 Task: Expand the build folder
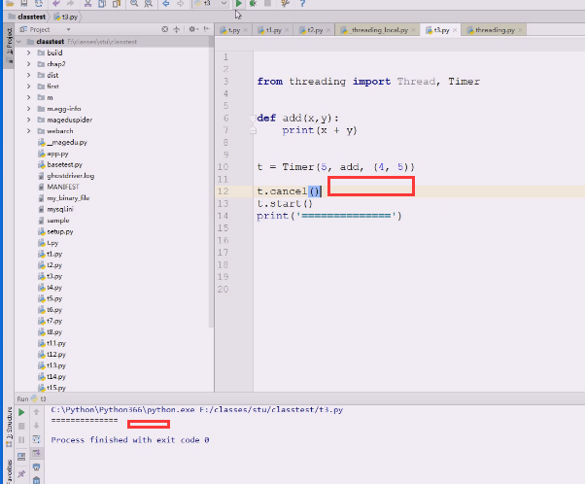29,53
